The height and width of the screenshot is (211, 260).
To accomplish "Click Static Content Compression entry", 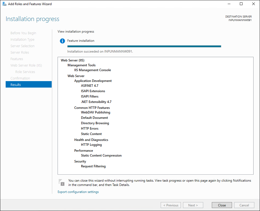I will pyautogui.click(x=101, y=155).
